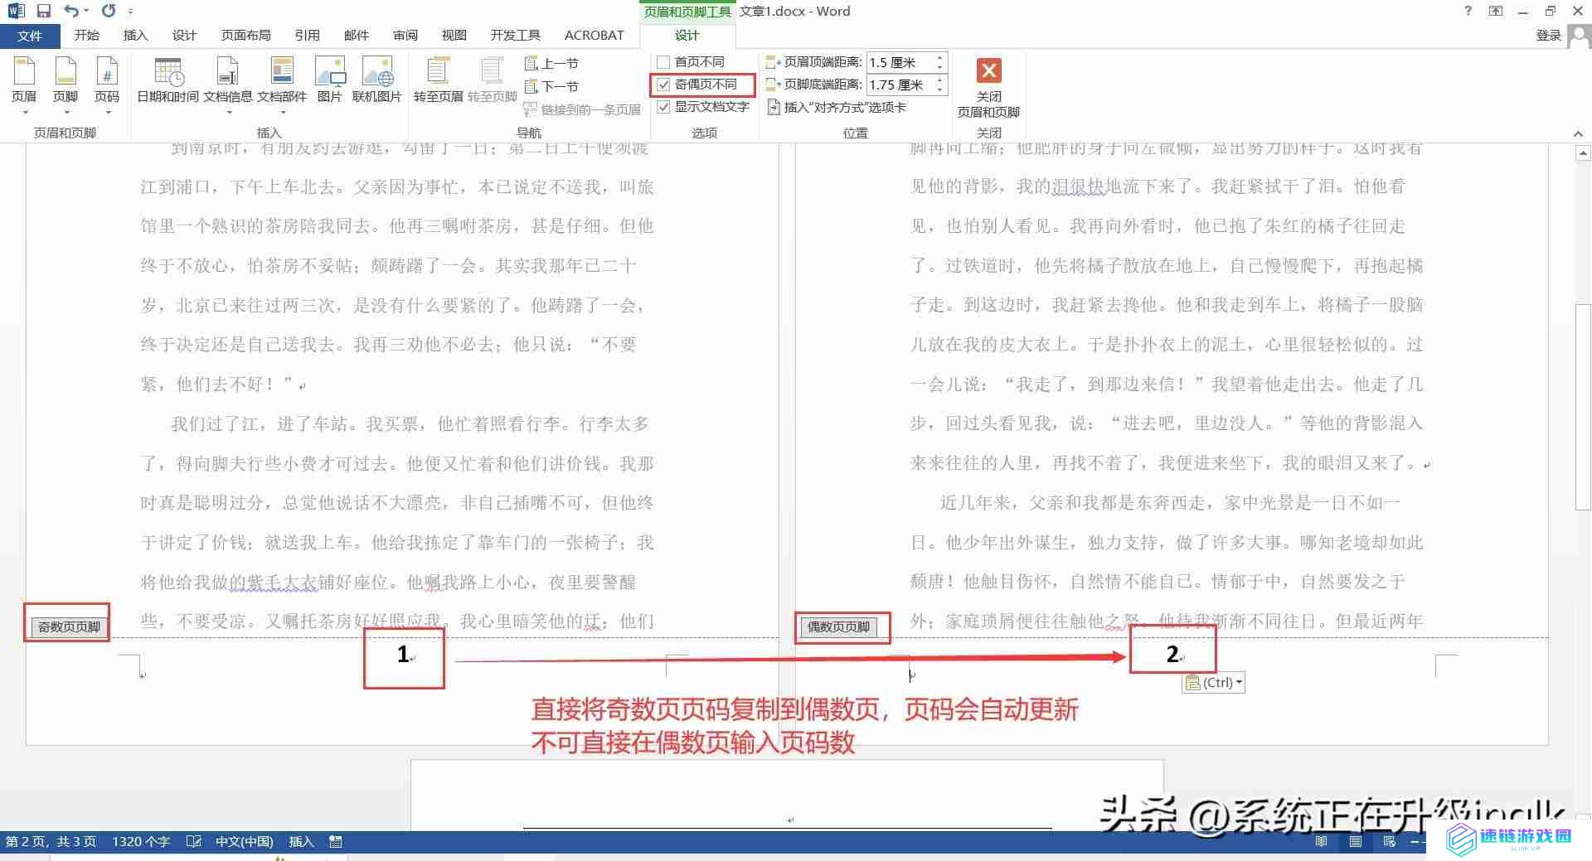Click the 1320个字 word count
1592x861 pixels.
coord(141,841)
